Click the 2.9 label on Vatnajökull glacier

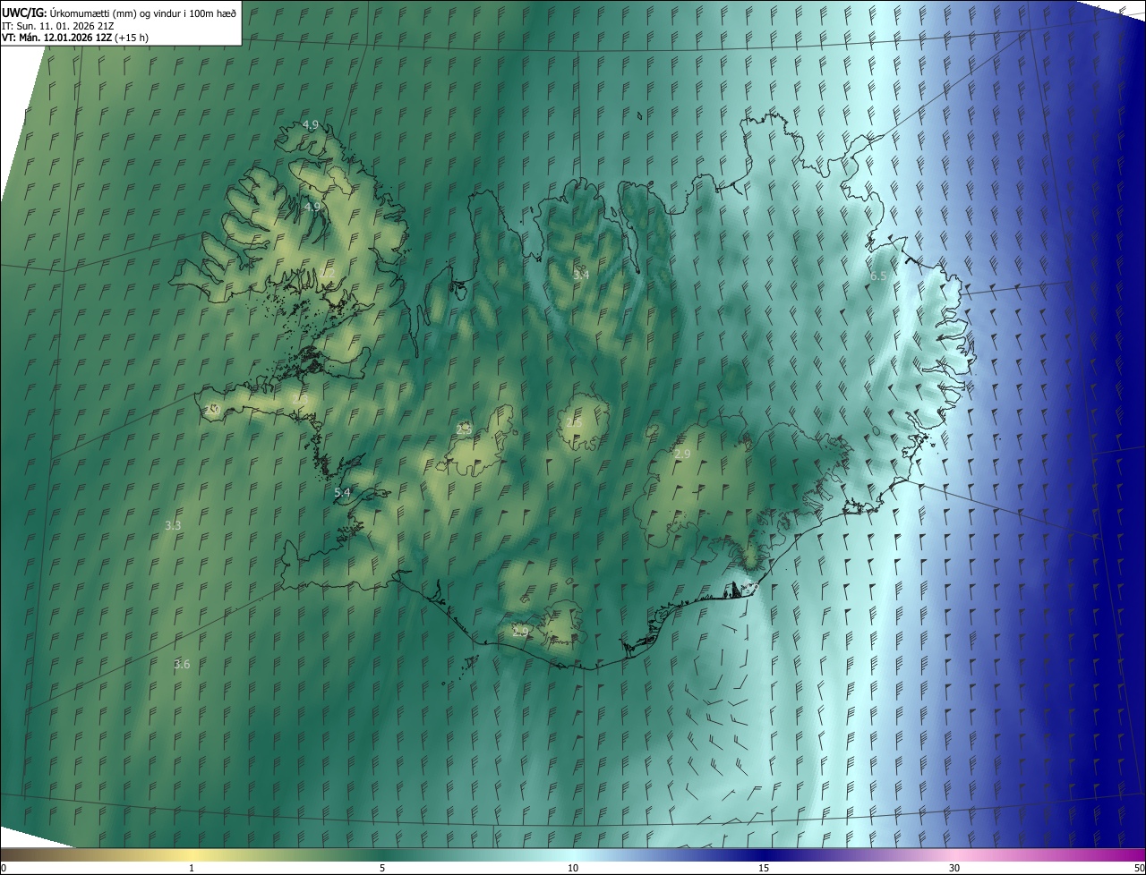tap(682, 455)
